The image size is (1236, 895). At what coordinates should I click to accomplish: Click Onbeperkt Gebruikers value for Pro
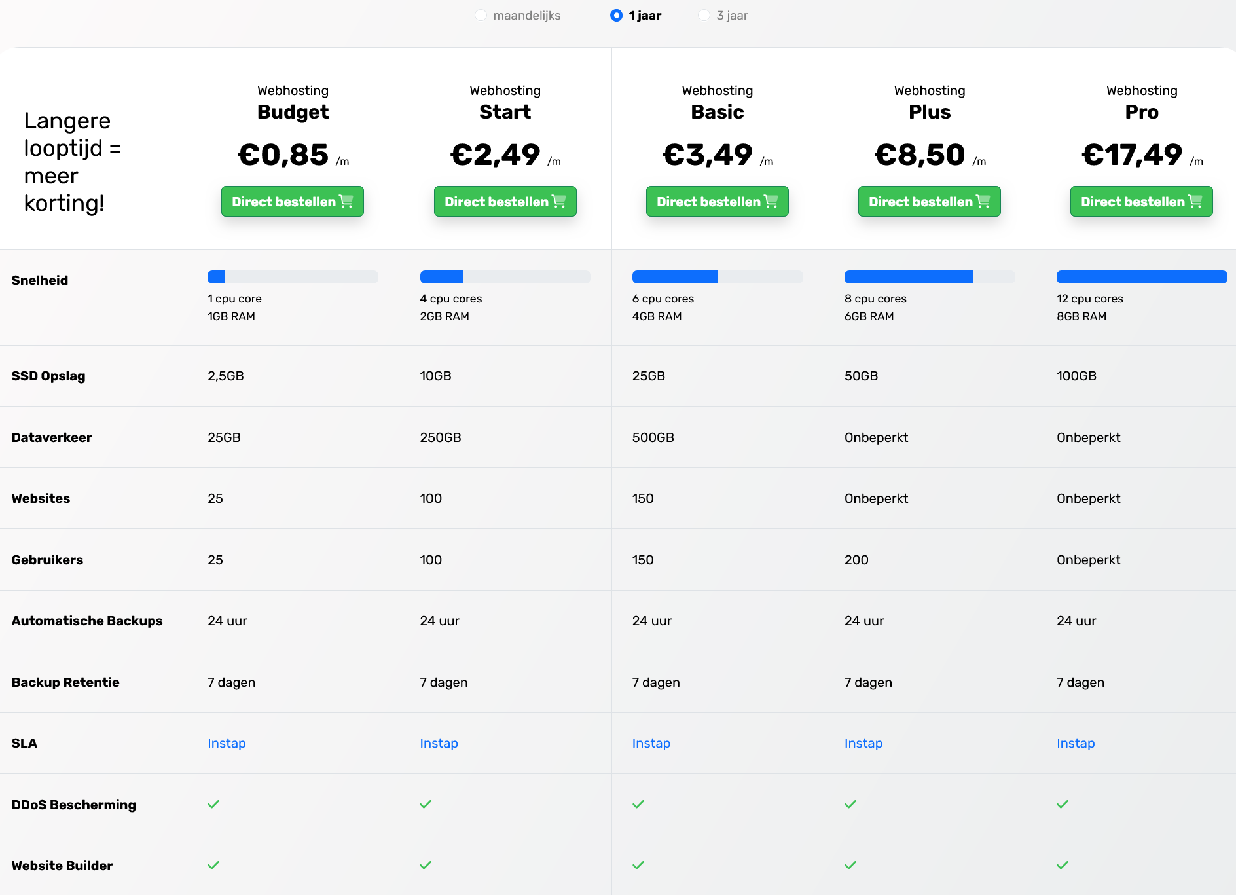[x=1088, y=560]
